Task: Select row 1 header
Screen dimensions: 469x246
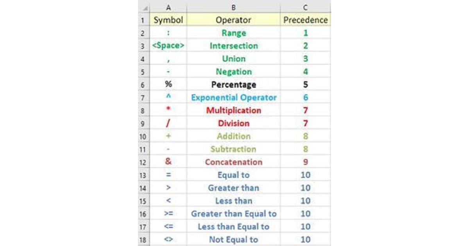Action: [x=143, y=20]
